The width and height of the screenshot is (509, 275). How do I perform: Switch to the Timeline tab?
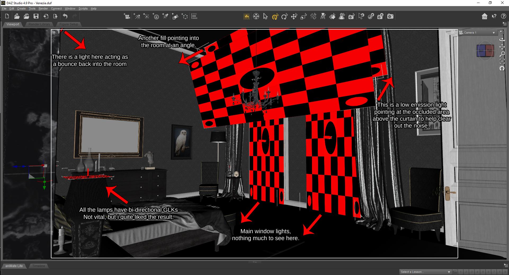coord(39,266)
